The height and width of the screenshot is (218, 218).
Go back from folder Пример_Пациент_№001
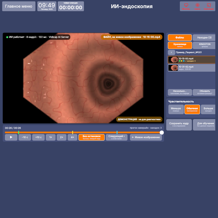click(x=171, y=52)
